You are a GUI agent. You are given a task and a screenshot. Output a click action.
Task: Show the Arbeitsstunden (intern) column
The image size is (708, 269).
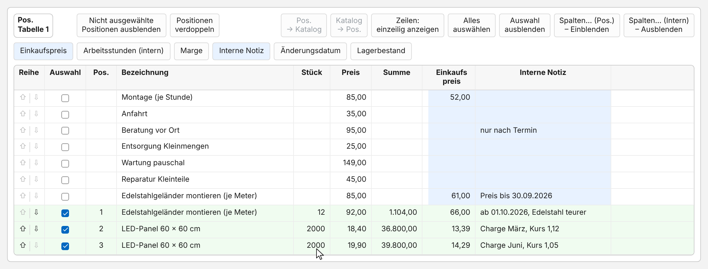pos(123,51)
